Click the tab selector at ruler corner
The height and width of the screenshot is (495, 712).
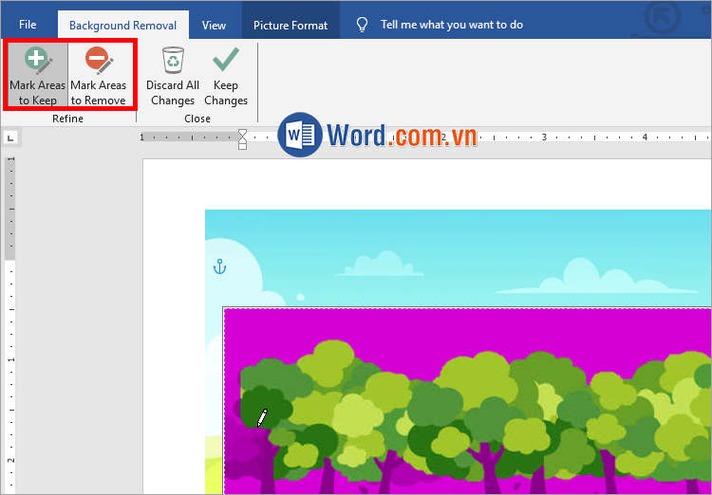[11, 137]
